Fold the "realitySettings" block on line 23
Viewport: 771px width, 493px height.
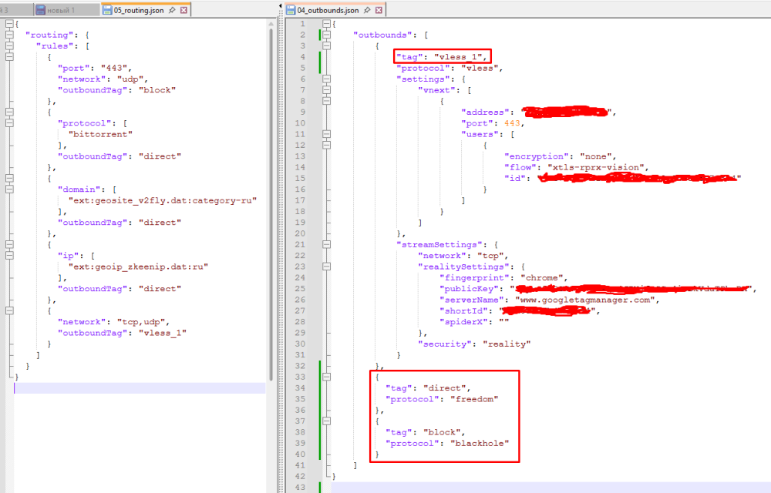pos(327,267)
